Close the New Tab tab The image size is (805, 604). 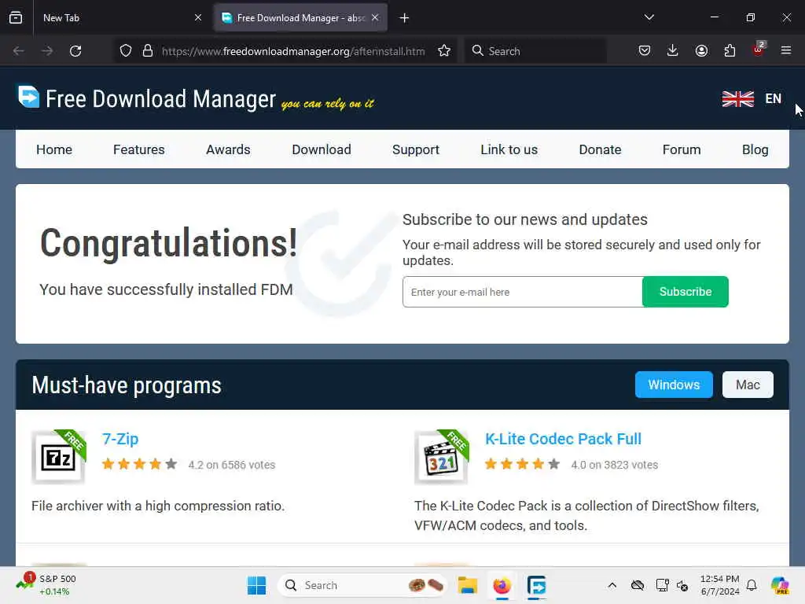(198, 18)
